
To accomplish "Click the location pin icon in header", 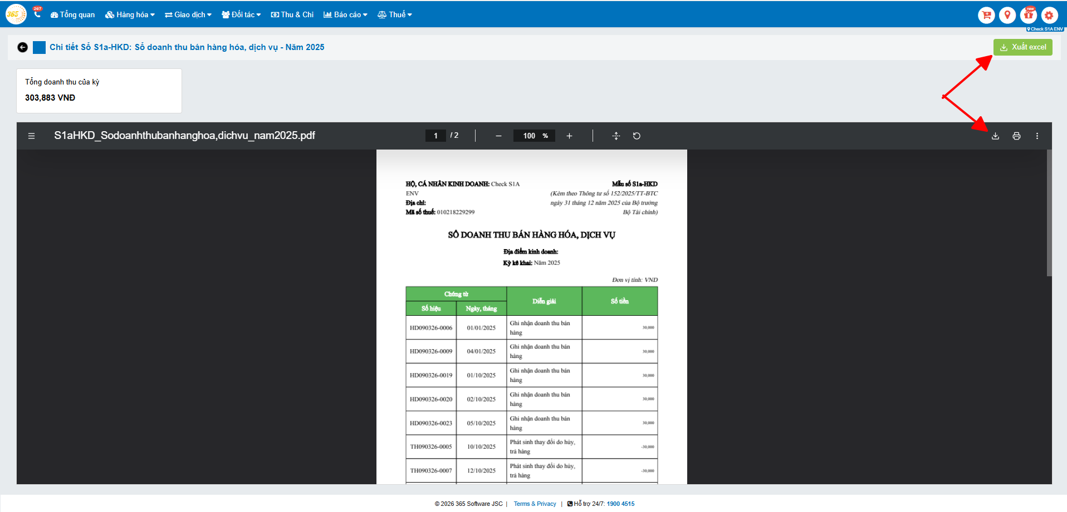I will coord(1007,15).
